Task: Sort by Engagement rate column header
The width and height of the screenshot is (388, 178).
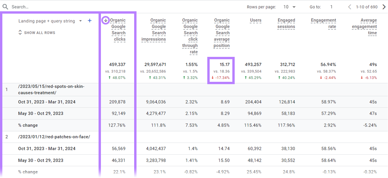Action: point(323,23)
